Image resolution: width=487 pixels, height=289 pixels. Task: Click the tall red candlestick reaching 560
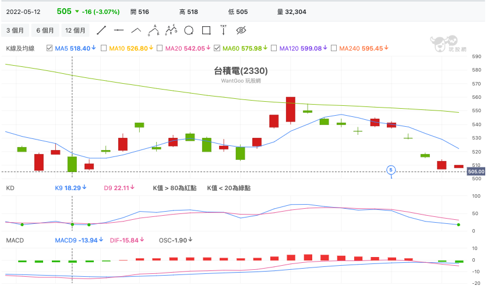tap(291, 109)
